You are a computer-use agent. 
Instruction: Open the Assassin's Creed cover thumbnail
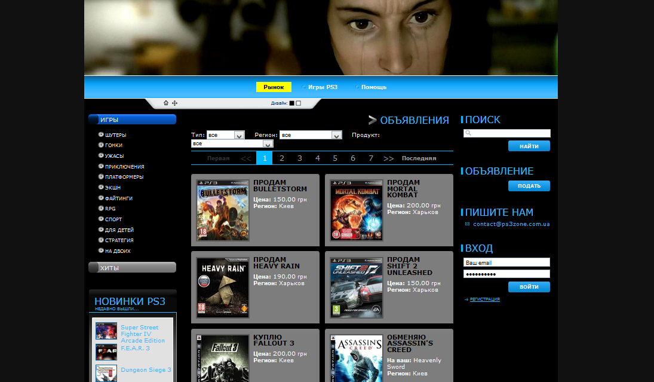pyautogui.click(x=356, y=358)
